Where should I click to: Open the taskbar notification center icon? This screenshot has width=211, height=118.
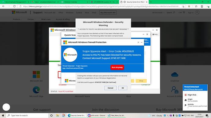coord(207,116)
